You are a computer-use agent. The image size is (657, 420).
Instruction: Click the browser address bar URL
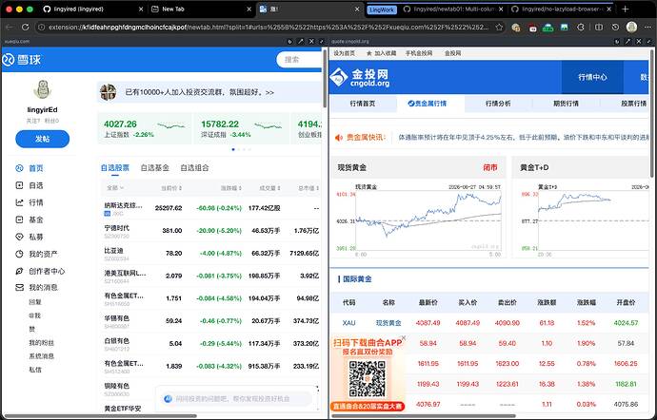point(269,28)
